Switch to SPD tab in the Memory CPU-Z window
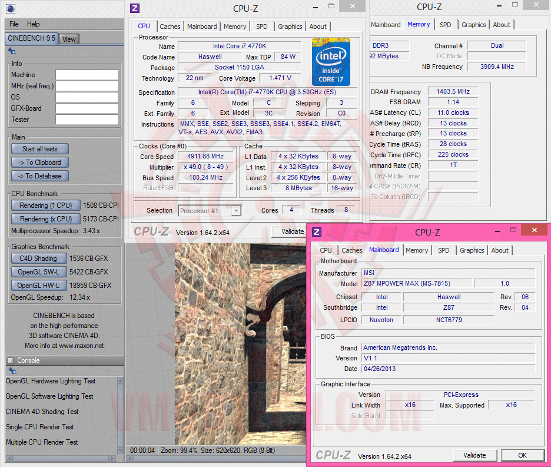Viewport: 551px width, 467px height. (x=445, y=25)
